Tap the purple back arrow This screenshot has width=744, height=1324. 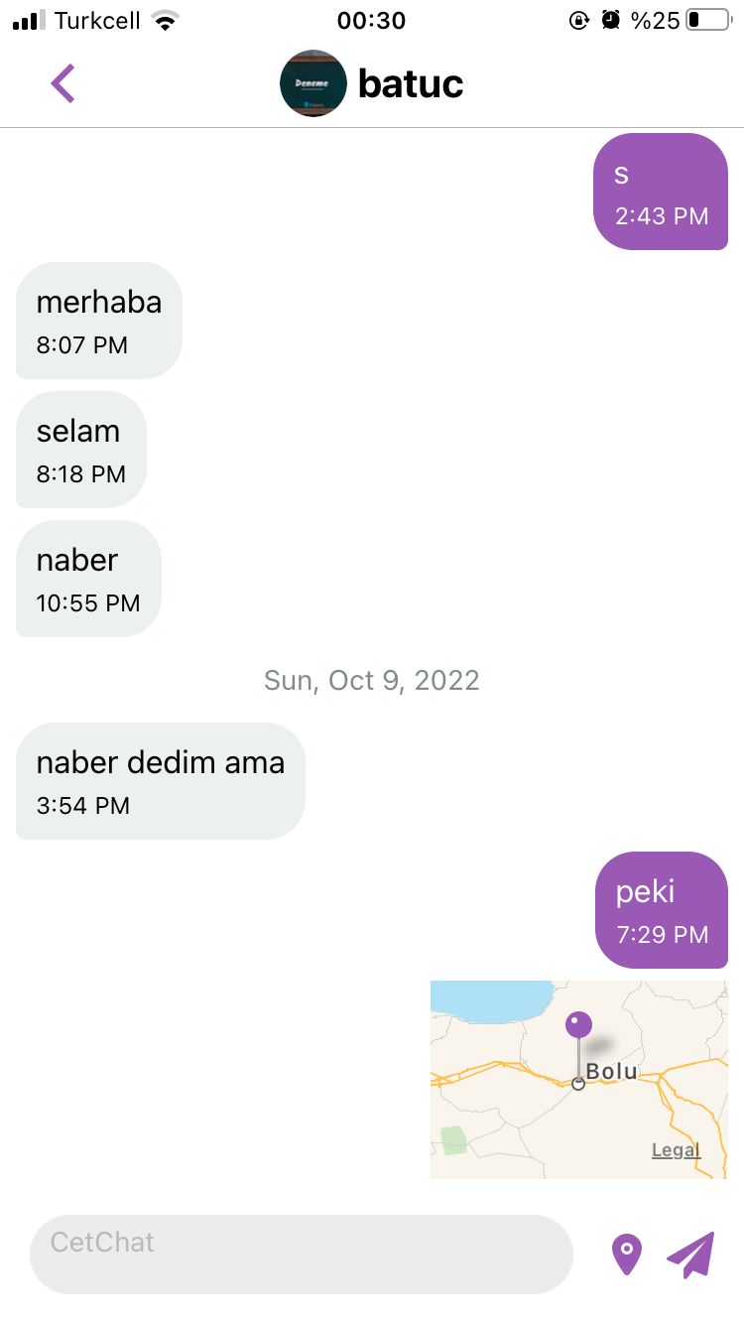click(x=62, y=83)
